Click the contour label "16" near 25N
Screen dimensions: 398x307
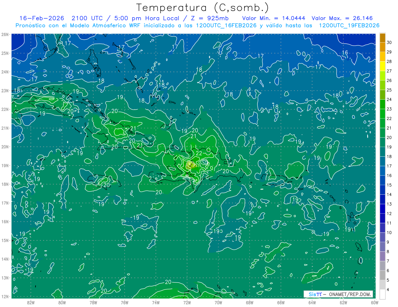click(345, 53)
